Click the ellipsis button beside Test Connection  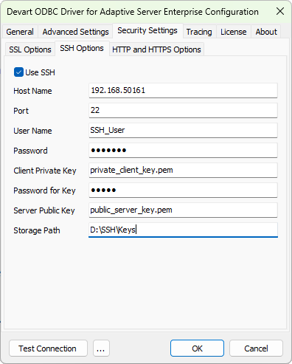point(101,348)
